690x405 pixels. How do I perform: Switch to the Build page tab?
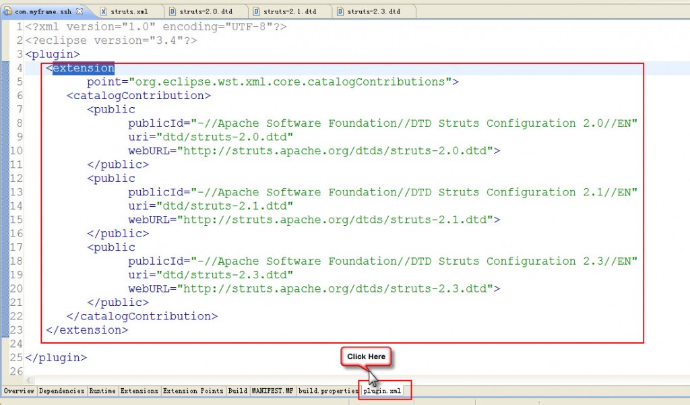pyautogui.click(x=238, y=390)
